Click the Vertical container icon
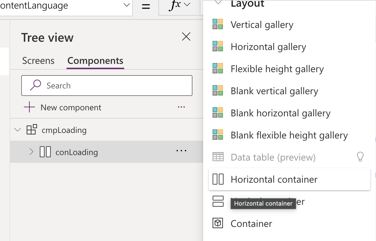The width and height of the screenshot is (376, 241). tap(218, 201)
